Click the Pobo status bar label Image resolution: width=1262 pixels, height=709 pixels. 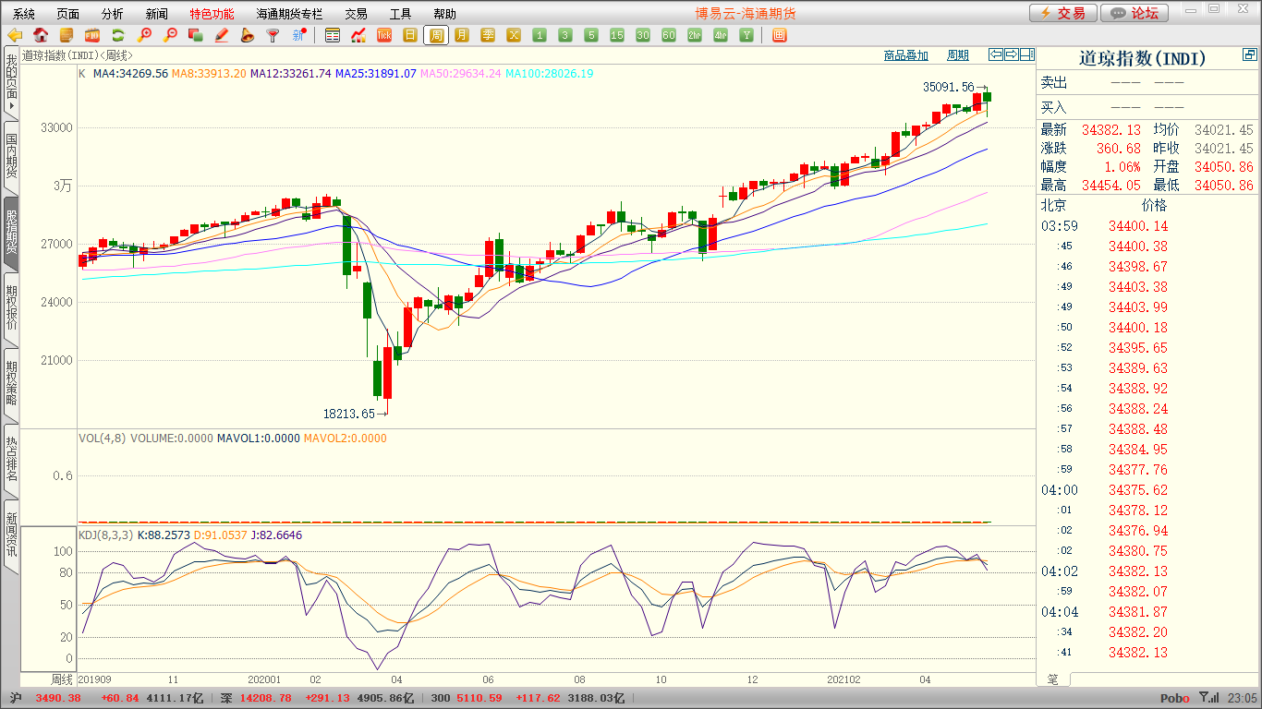[1175, 699]
